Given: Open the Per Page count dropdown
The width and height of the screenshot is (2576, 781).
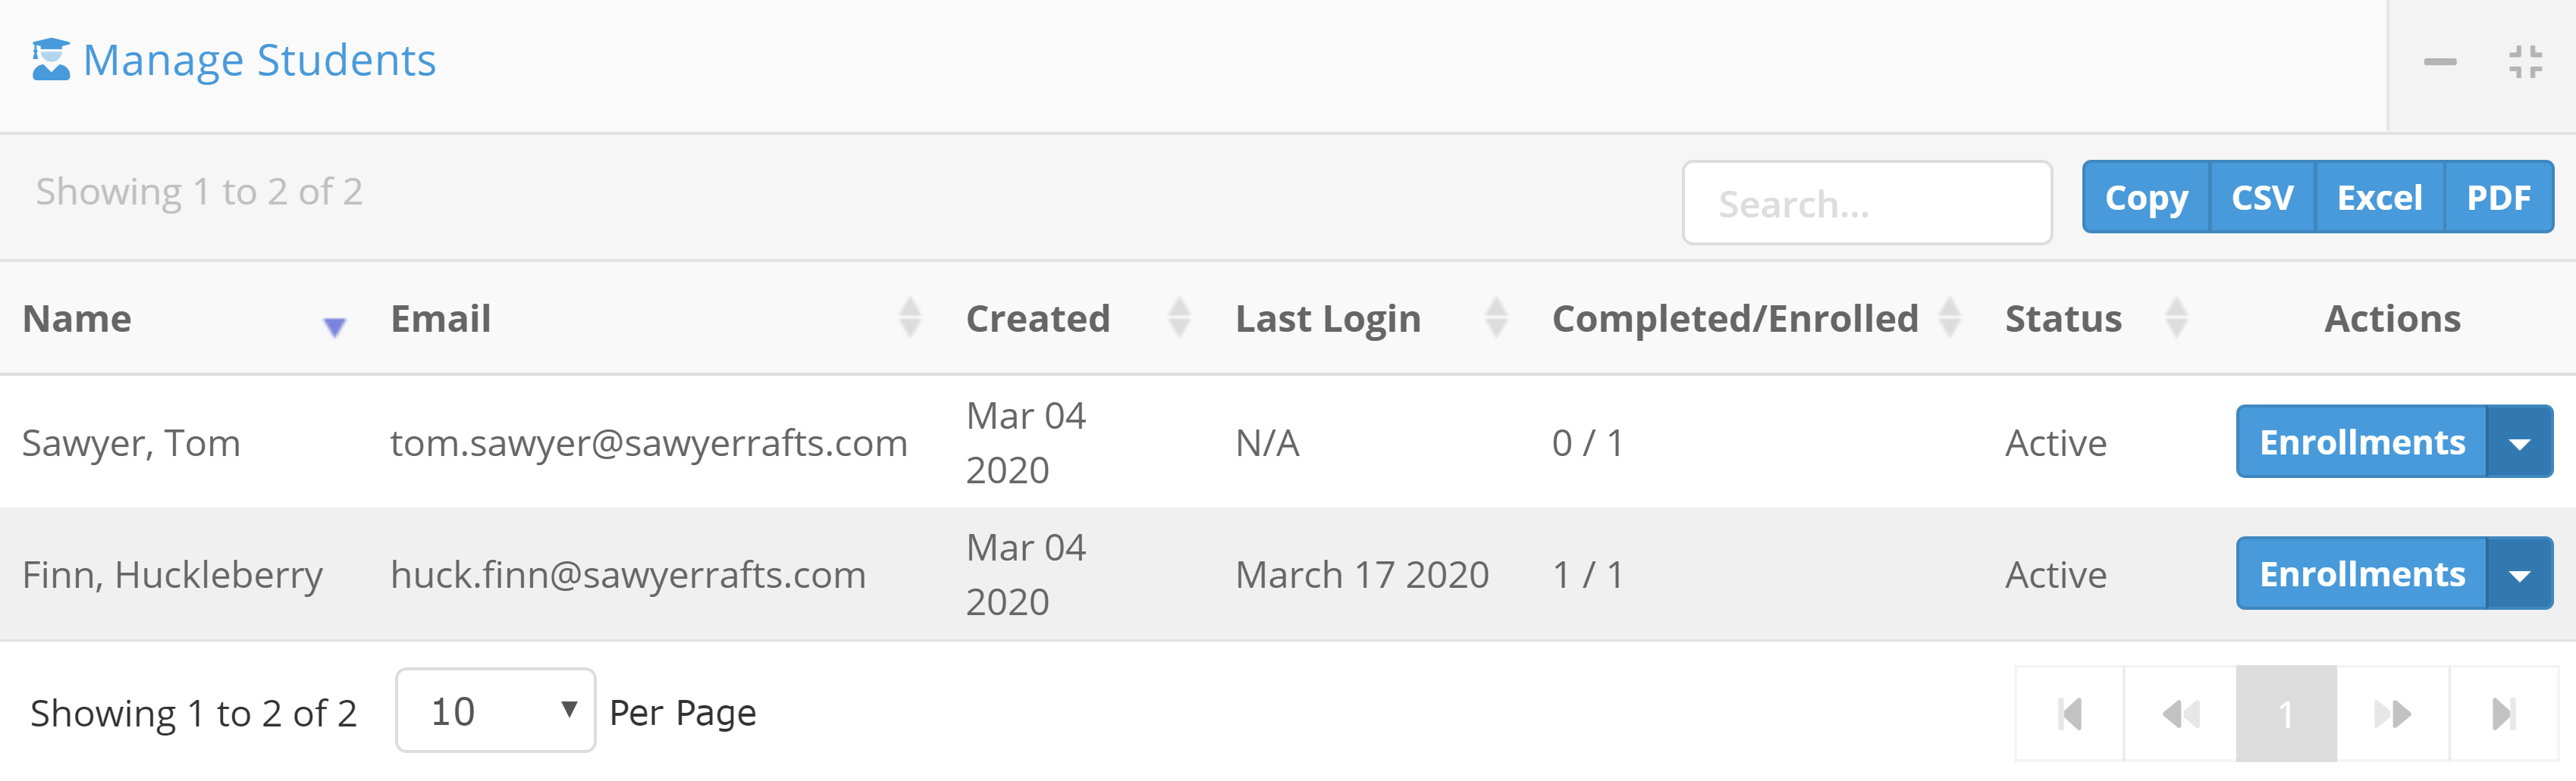Looking at the screenshot, I should point(496,711).
